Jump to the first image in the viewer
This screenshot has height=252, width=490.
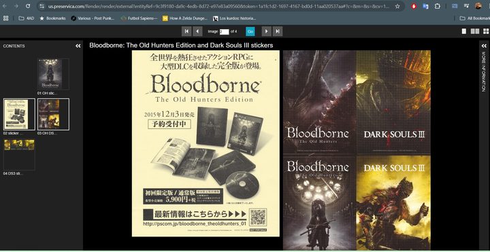tap(186, 31)
